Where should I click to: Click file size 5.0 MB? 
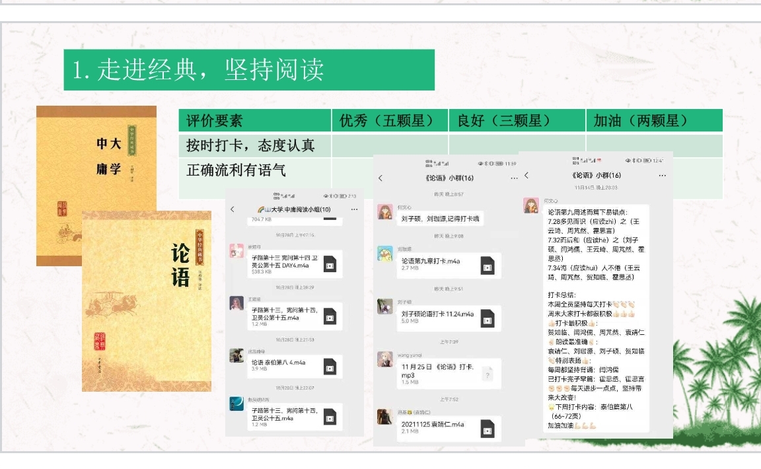point(410,322)
